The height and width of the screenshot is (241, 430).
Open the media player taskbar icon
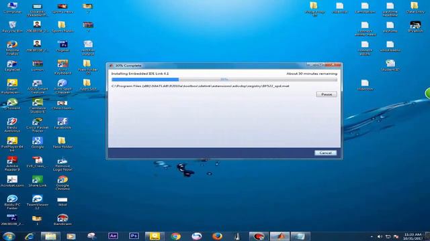click(71, 236)
